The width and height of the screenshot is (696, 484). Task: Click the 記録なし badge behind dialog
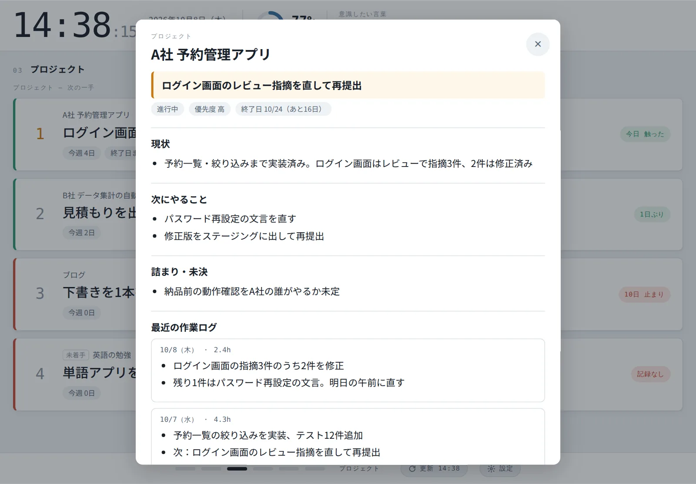tap(651, 374)
